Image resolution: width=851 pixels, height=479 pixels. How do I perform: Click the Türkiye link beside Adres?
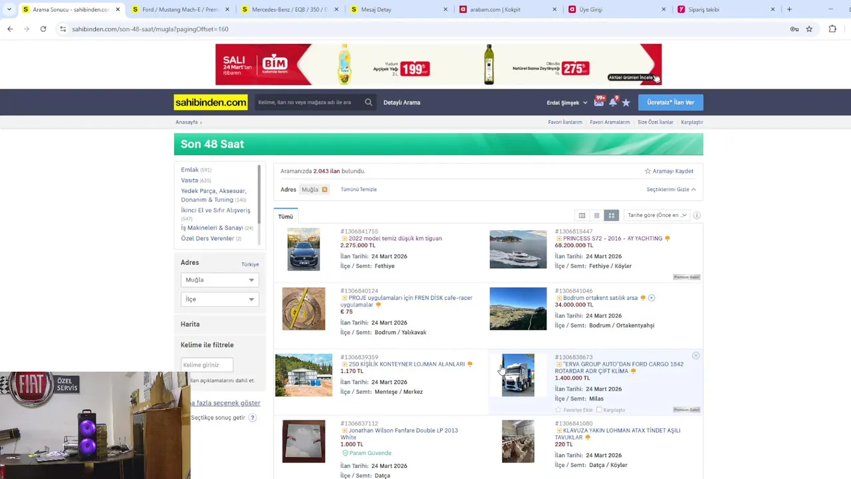point(250,264)
